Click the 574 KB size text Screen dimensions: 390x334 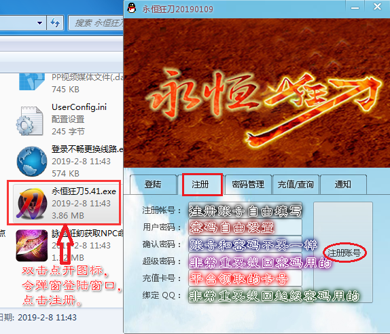click(65, 173)
